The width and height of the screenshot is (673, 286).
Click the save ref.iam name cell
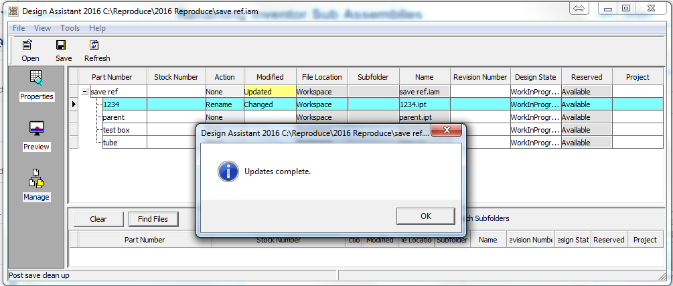[425, 92]
